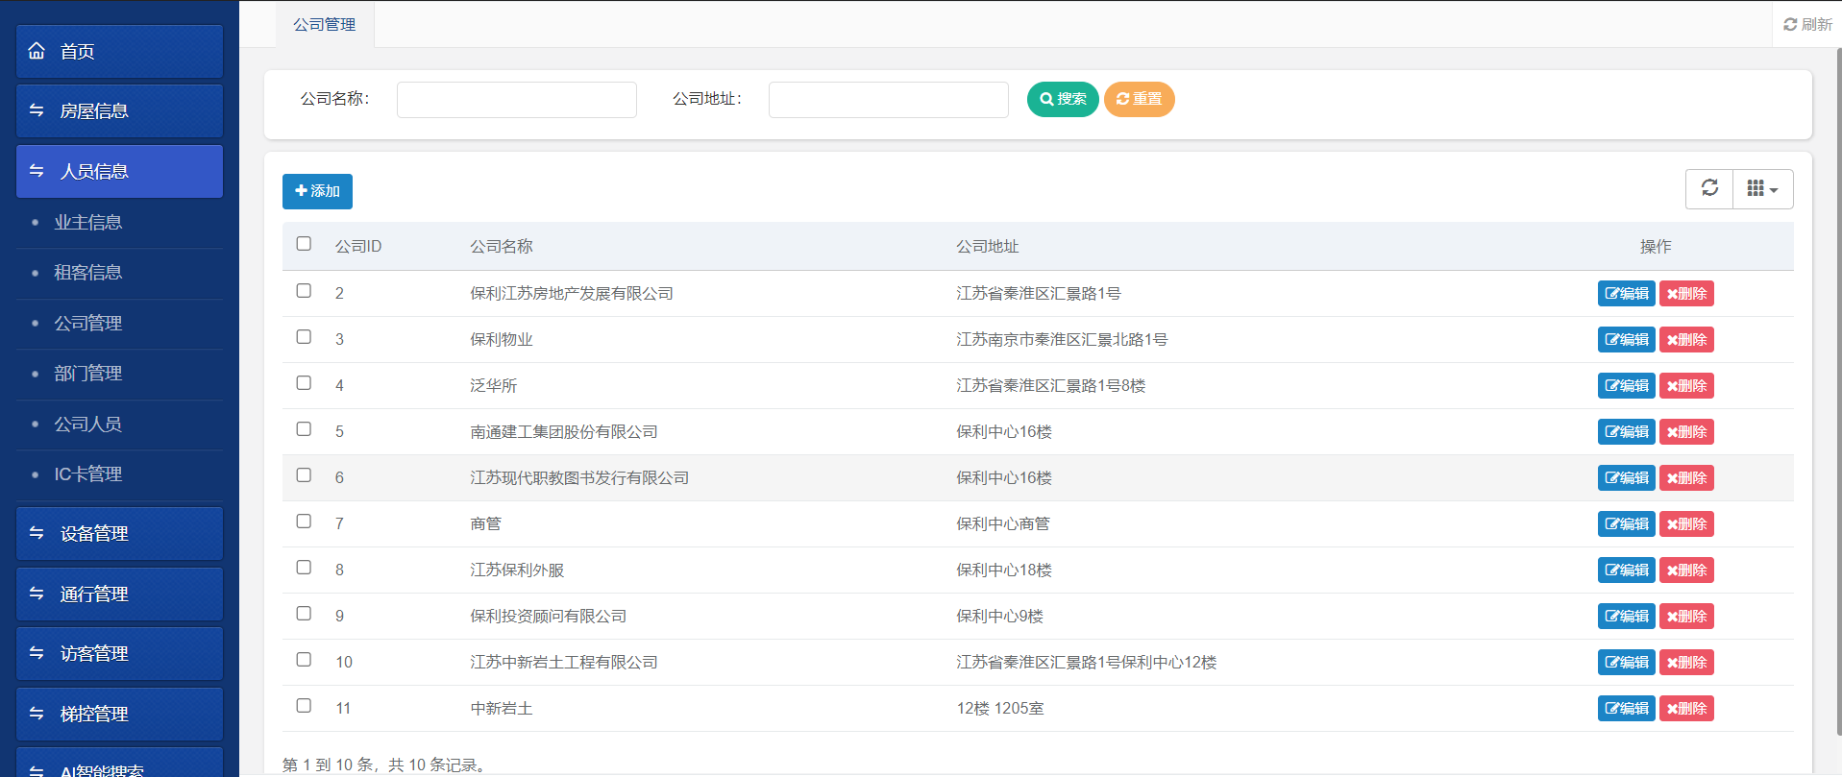
Task: Click into the 公司地址 input field
Action: (x=889, y=100)
